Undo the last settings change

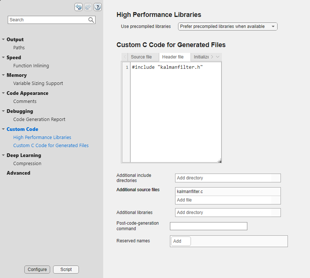point(78,7)
